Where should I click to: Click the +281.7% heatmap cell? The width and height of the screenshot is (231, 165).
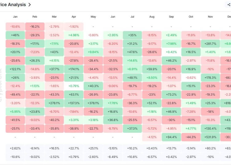coord(210,44)
